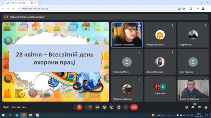Open Chrome three-dot menu
Screen dimensions: 211x118
point(208,9)
